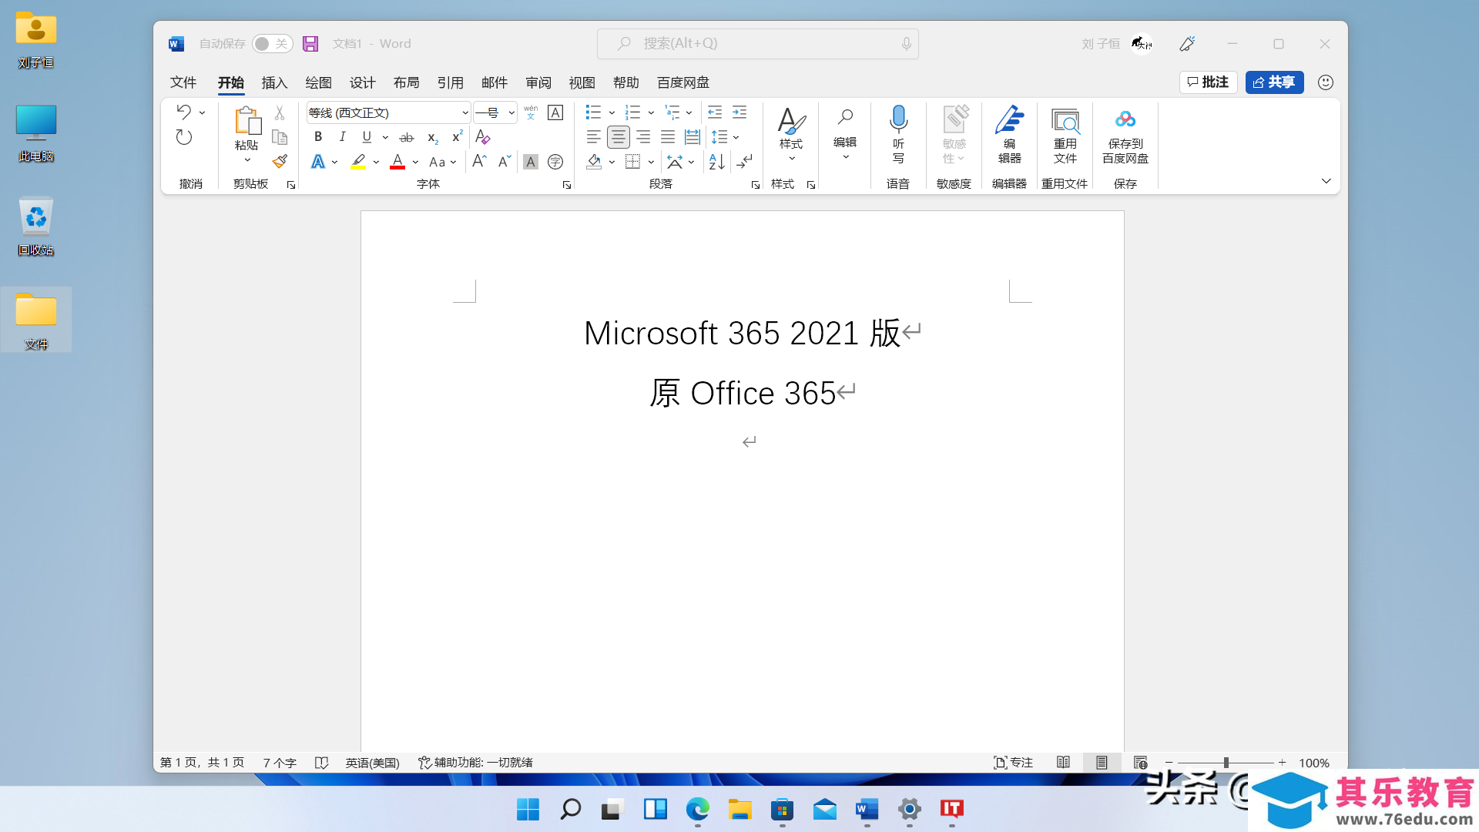
Task: Click the 批注 comments button
Action: pyautogui.click(x=1208, y=82)
